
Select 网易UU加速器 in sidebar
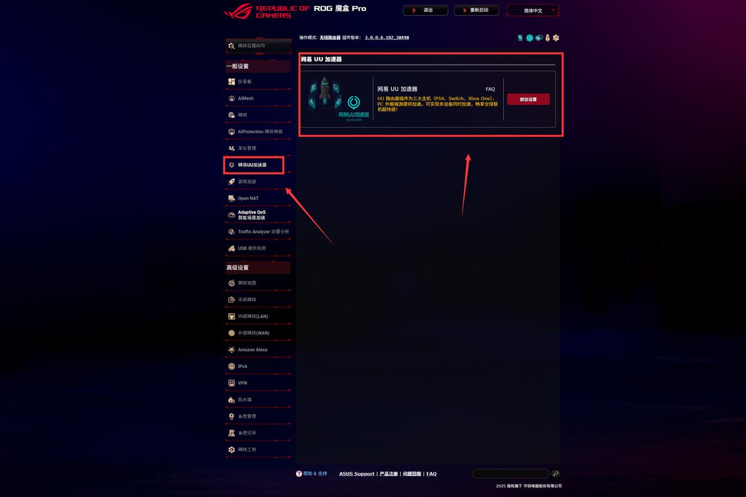pyautogui.click(x=253, y=165)
